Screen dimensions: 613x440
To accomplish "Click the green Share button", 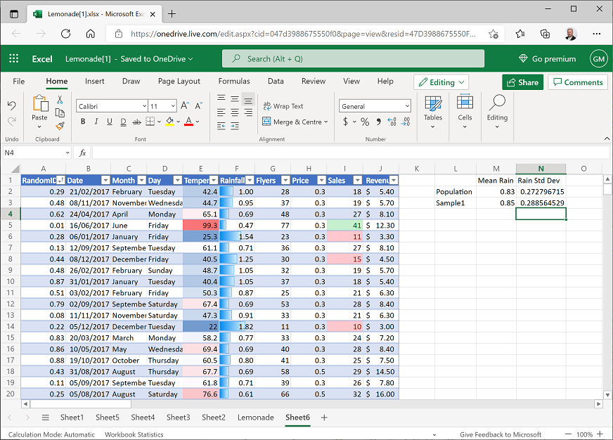I will click(522, 82).
